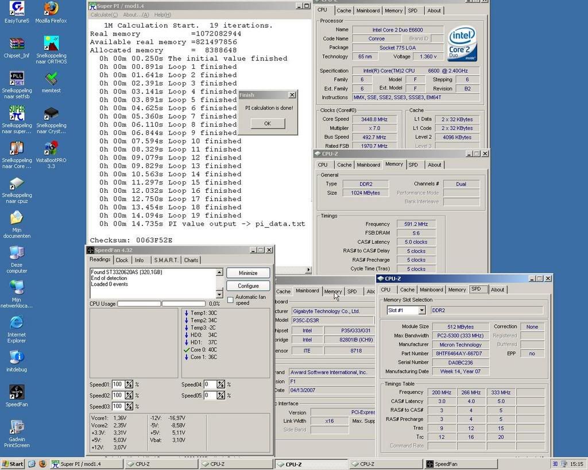Click Super PI's horizontal scrollbar right arrow
This screenshot has width=588, height=470.
point(308,270)
